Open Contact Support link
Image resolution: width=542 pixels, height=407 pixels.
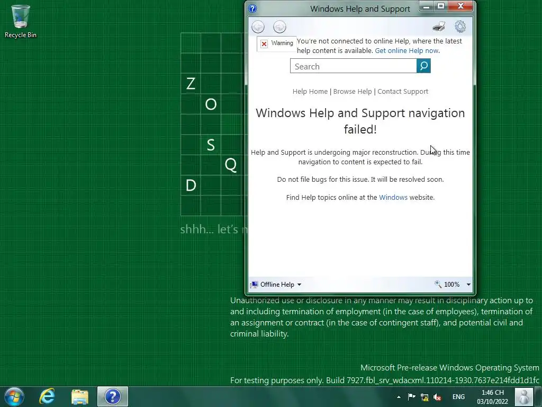pyautogui.click(x=403, y=91)
